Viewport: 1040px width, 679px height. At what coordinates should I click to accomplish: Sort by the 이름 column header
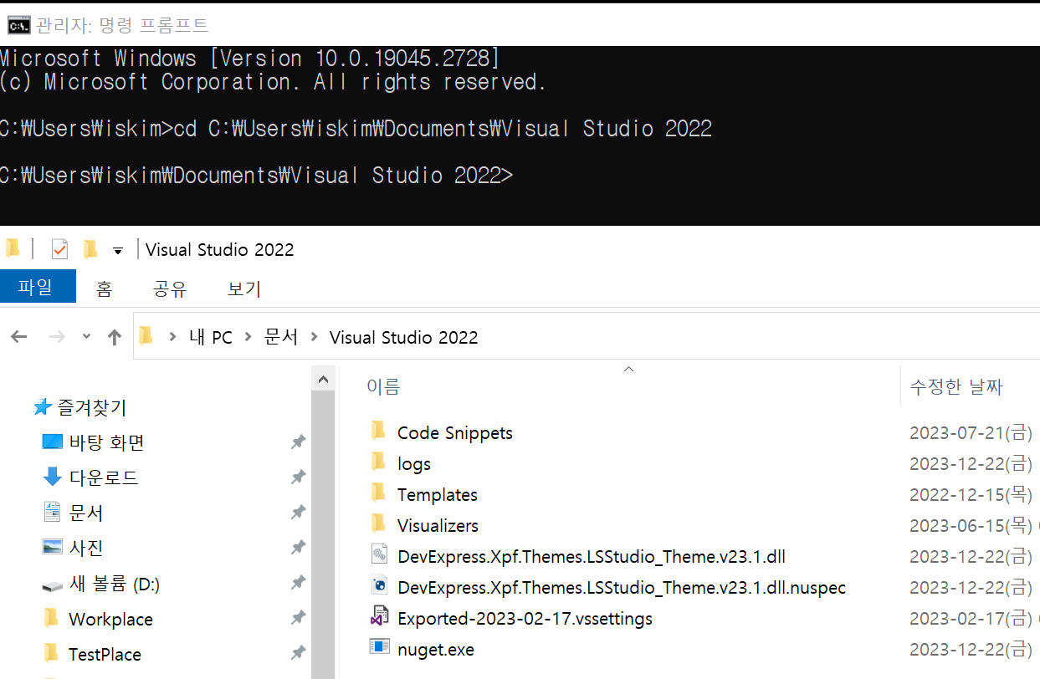coord(383,386)
